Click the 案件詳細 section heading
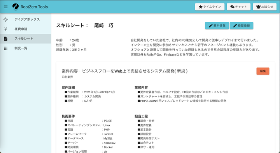Screen dimensions: 280x153 (68, 87)
